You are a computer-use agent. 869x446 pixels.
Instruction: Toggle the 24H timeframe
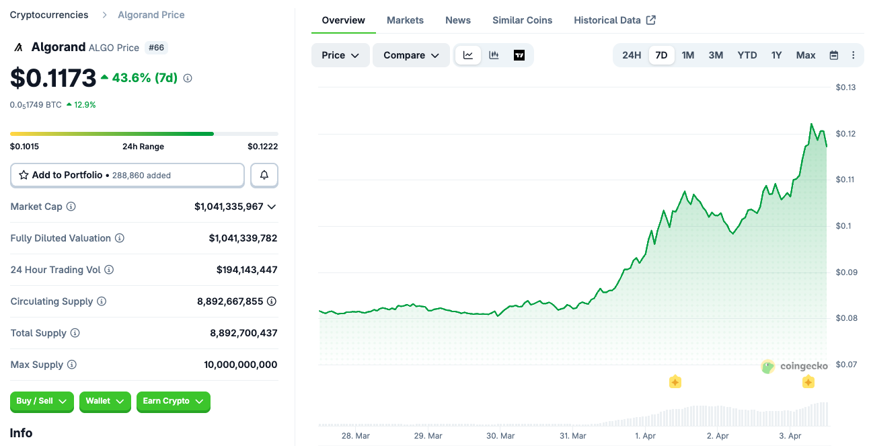pyautogui.click(x=631, y=55)
